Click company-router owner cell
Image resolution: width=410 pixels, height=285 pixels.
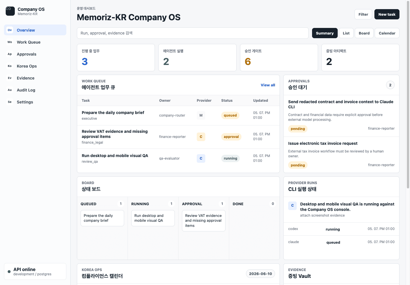click(x=172, y=115)
